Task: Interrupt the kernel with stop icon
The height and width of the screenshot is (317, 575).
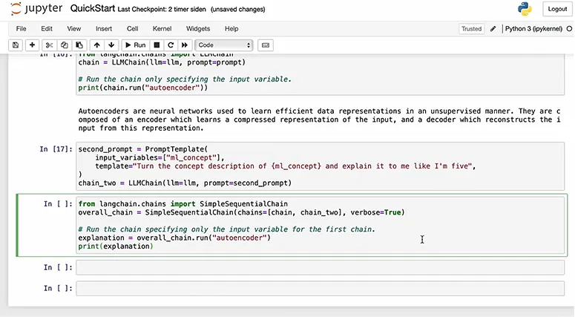Action: pyautogui.click(x=157, y=45)
